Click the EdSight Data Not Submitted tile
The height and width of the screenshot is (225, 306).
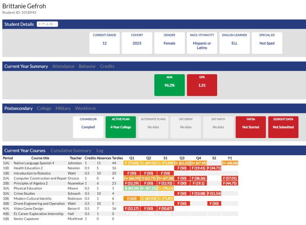pos(283,127)
